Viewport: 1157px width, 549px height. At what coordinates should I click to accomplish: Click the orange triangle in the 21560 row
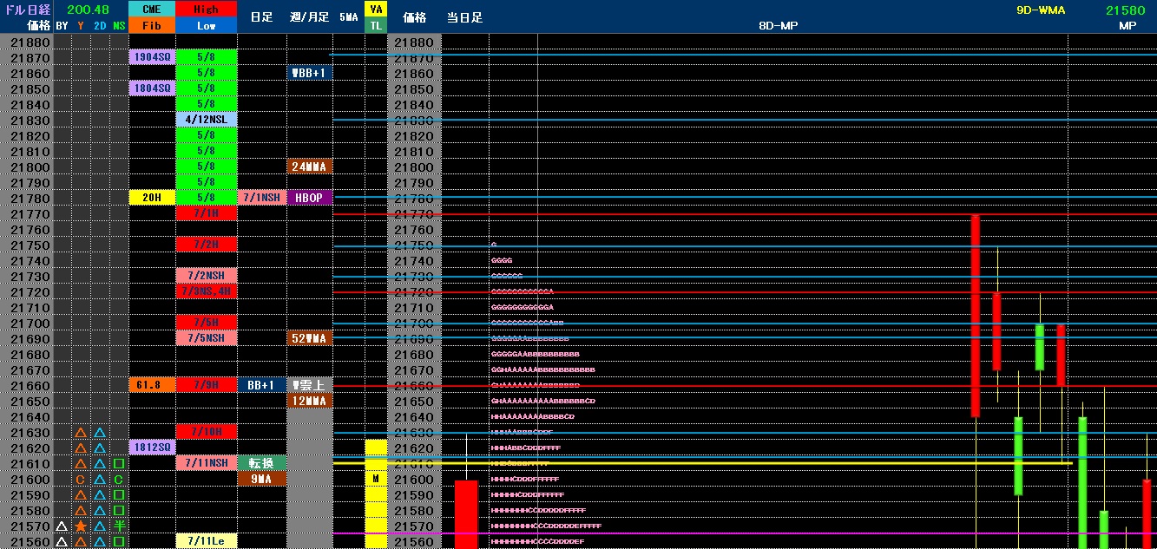click(81, 542)
